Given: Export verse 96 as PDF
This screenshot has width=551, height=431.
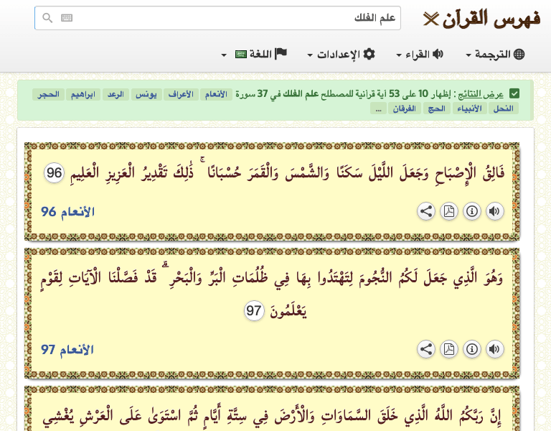Looking at the screenshot, I should click(x=448, y=211).
